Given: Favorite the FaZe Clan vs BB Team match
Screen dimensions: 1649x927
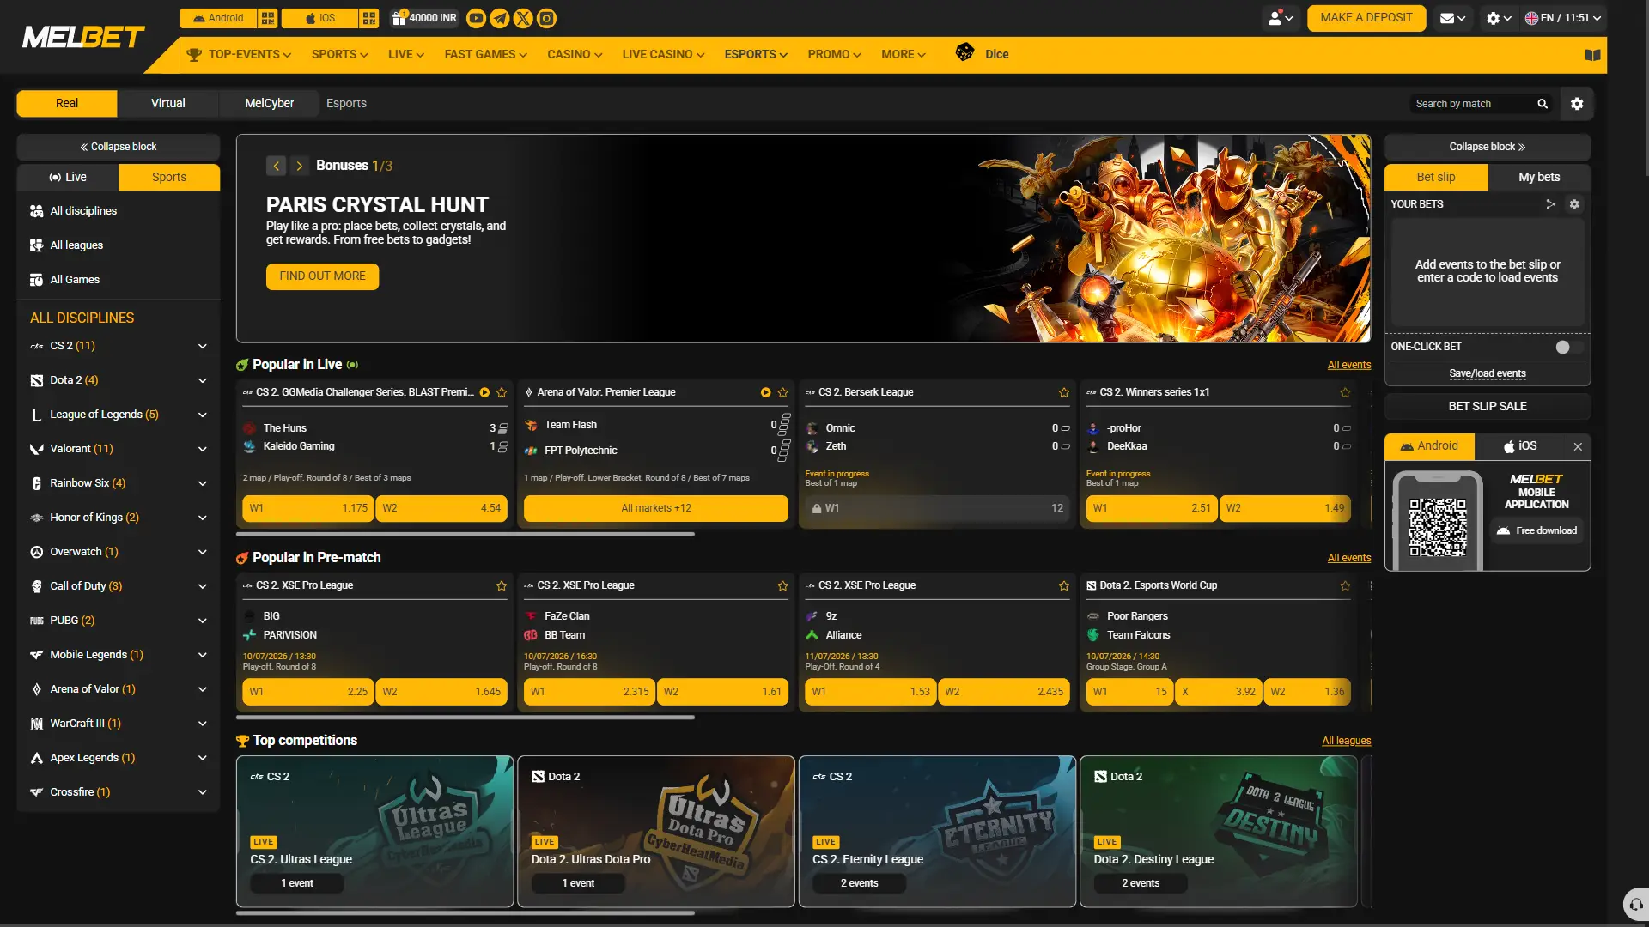Looking at the screenshot, I should tap(782, 585).
